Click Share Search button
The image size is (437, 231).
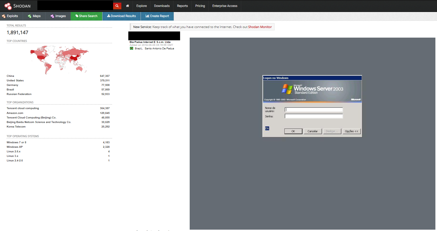coord(86,16)
